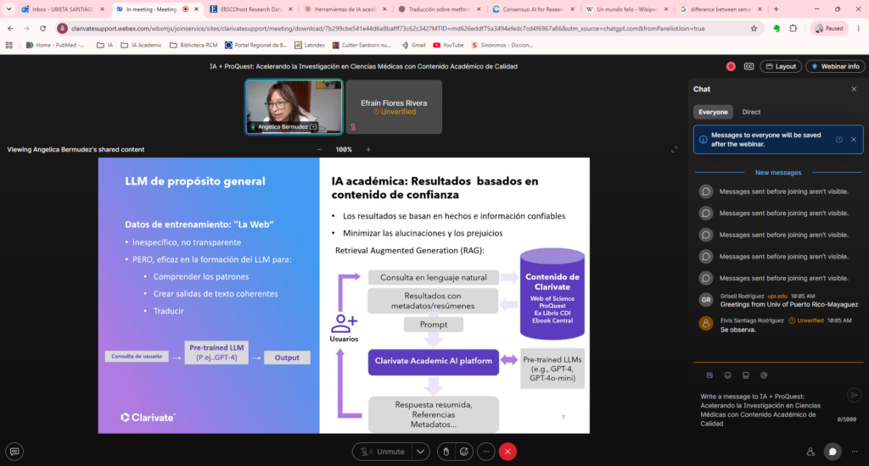Open the Layout menu
869x466 pixels.
pyautogui.click(x=781, y=66)
